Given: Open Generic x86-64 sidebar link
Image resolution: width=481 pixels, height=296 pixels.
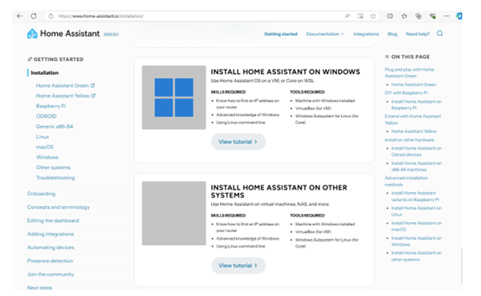Looking at the screenshot, I should (54, 126).
